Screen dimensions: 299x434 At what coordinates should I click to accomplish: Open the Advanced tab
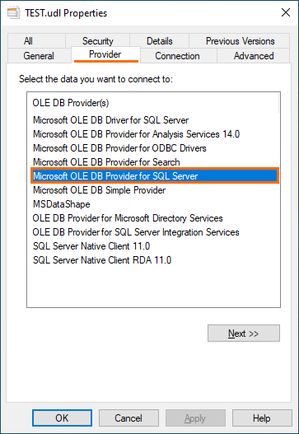coord(254,56)
